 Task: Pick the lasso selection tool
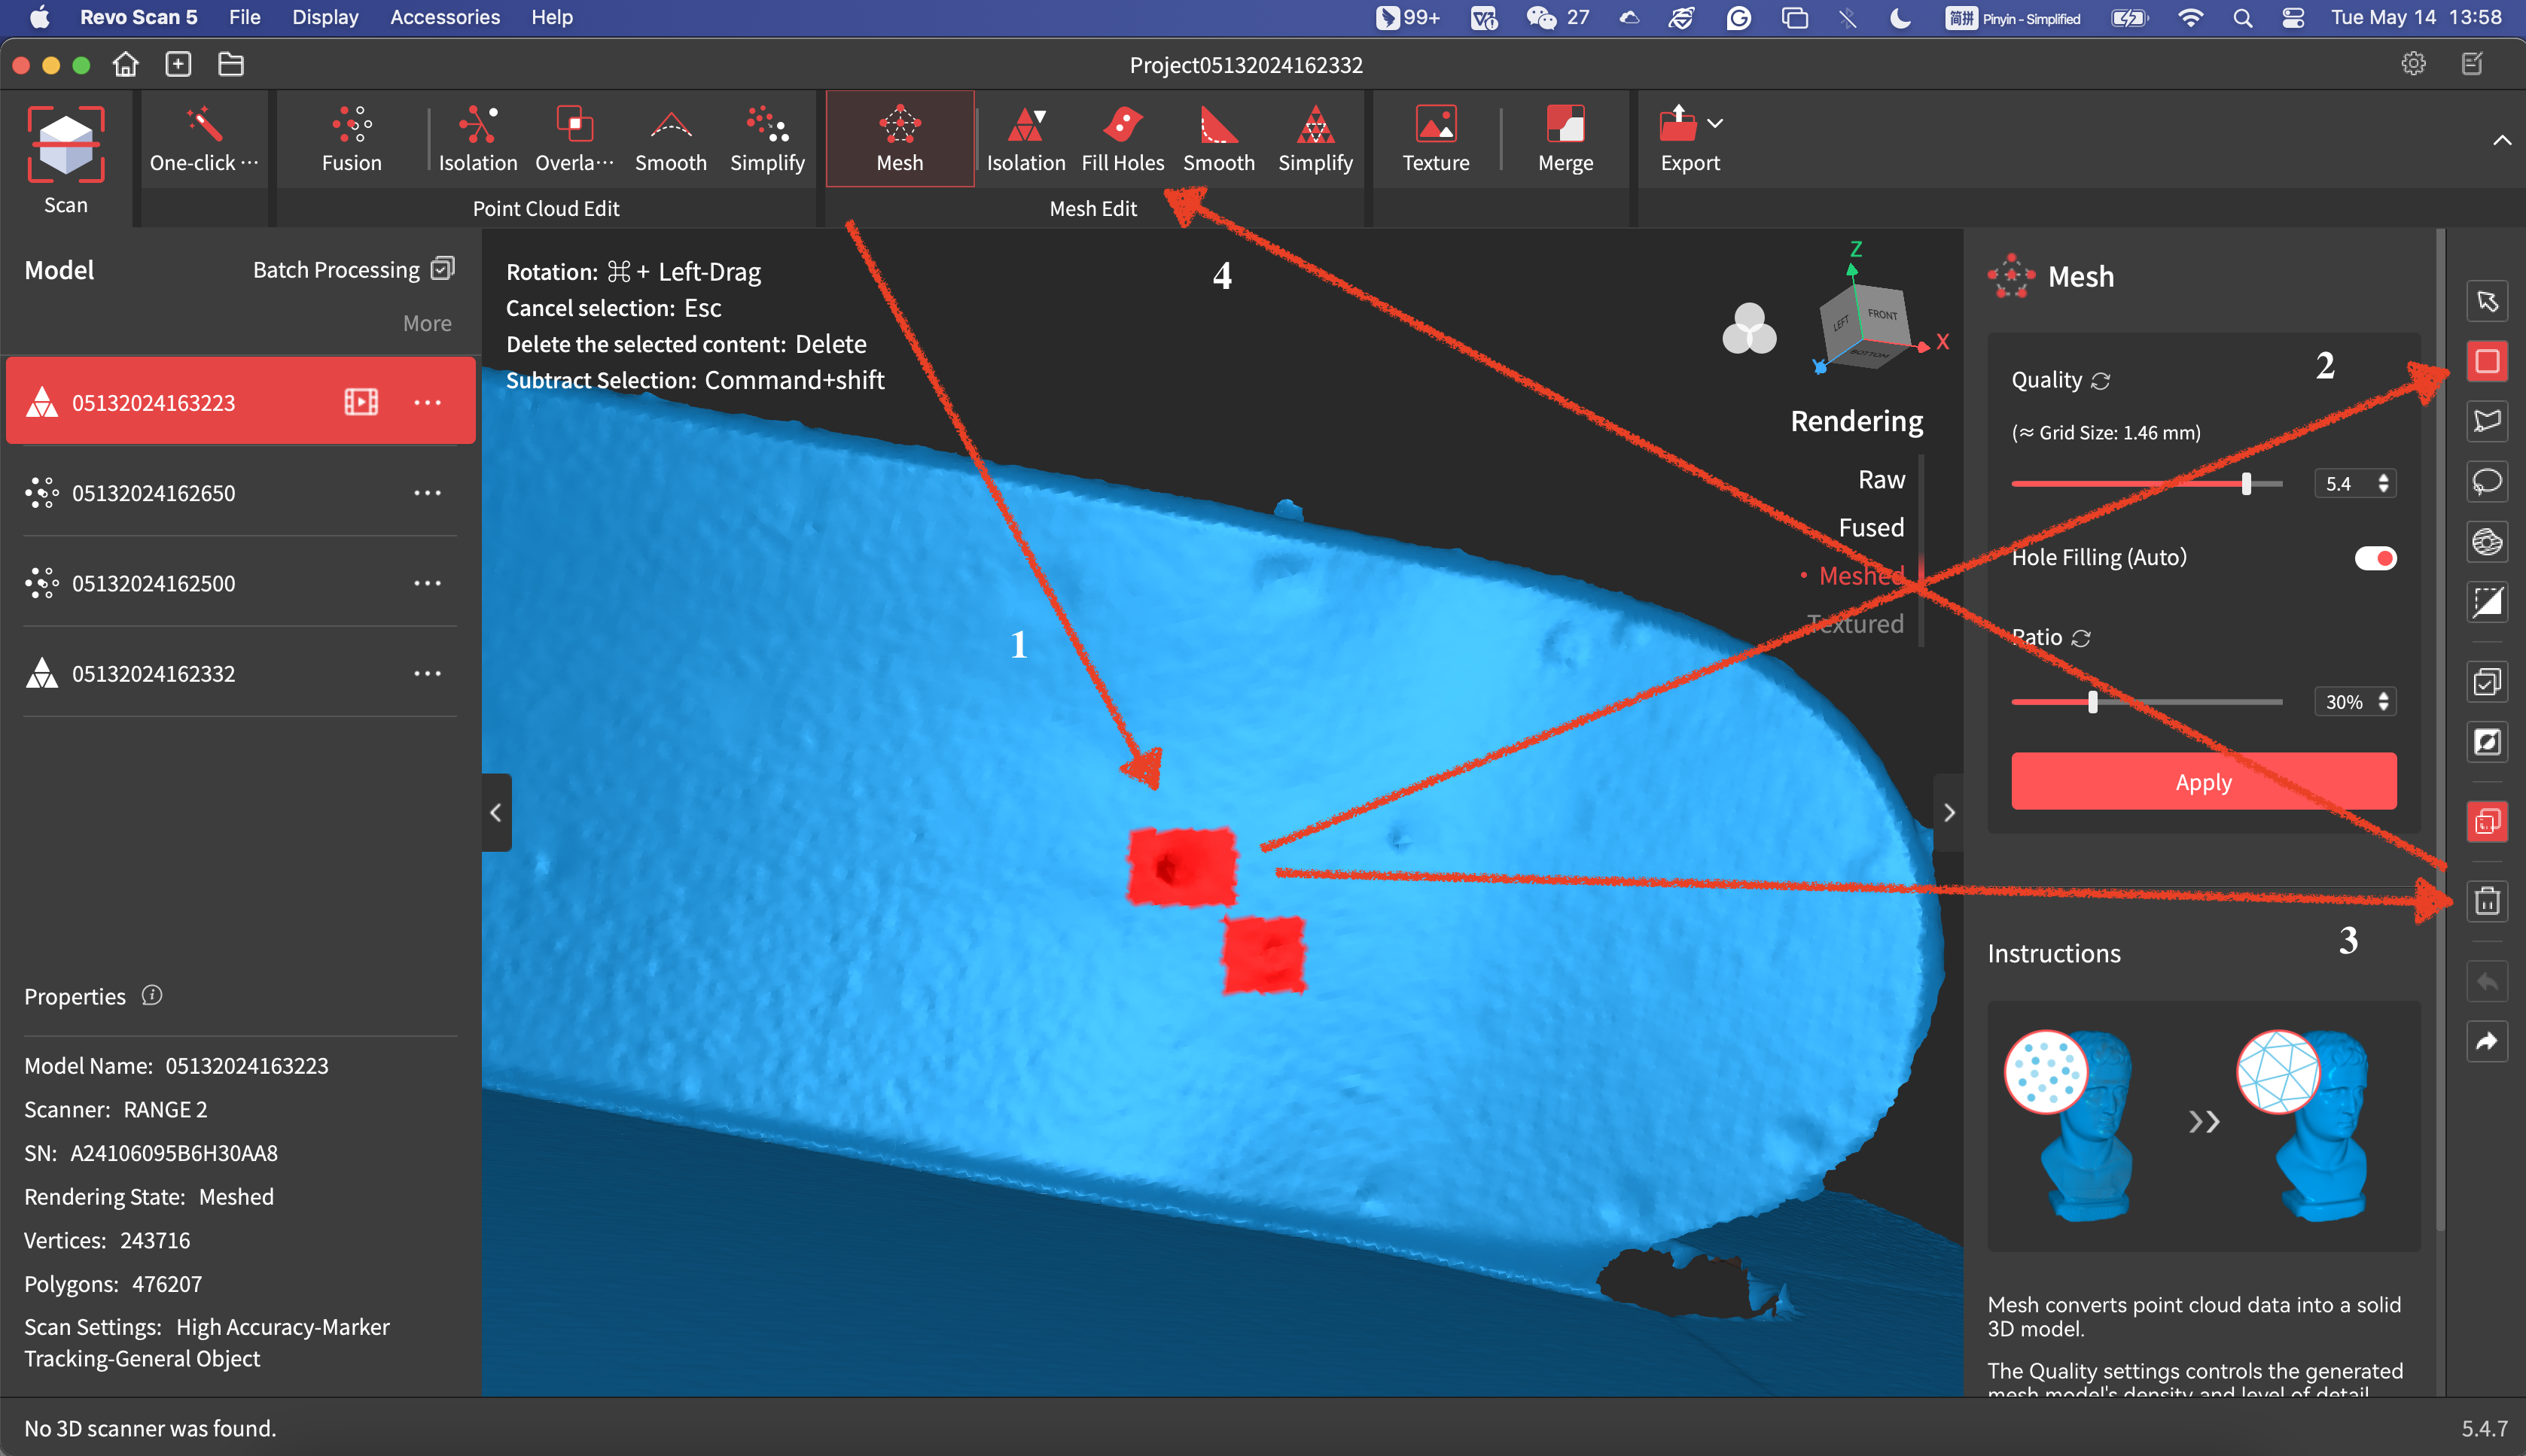pos(2487,481)
